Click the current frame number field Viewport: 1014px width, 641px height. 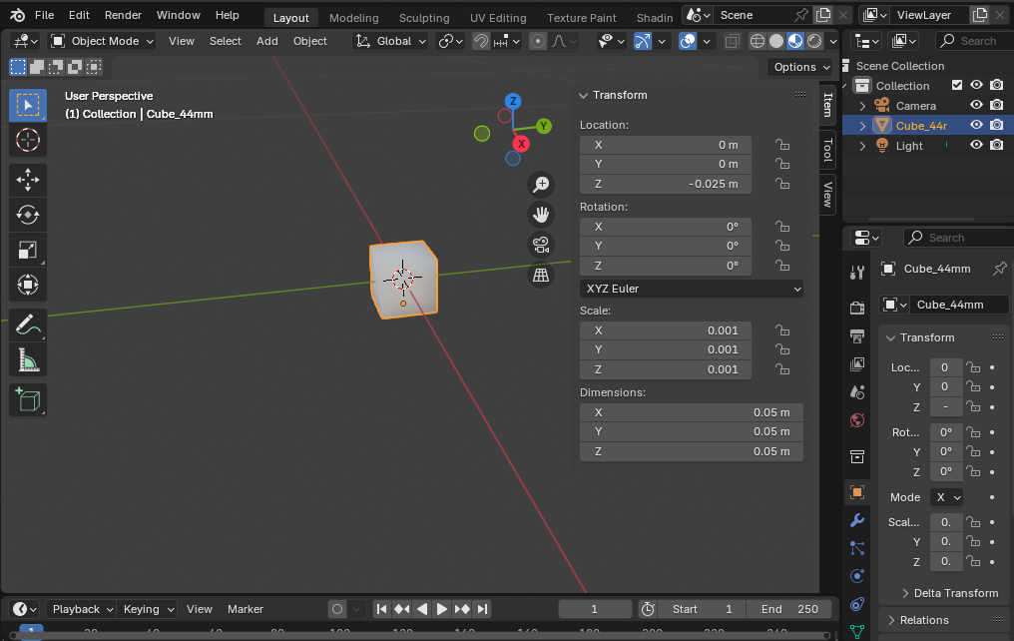click(595, 608)
